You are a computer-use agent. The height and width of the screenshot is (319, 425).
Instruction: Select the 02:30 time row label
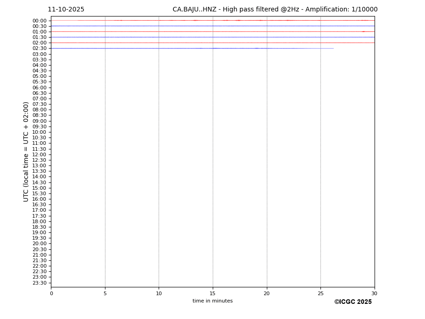39,49
